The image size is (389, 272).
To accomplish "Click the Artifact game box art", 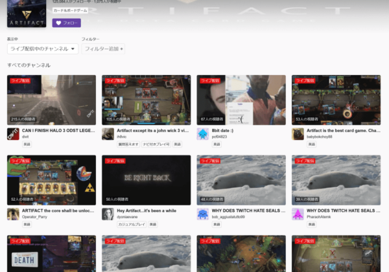I will [x=27, y=14].
